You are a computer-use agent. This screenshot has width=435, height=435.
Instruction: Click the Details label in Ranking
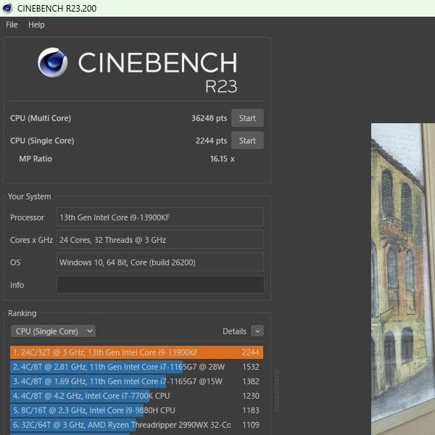tap(234, 331)
